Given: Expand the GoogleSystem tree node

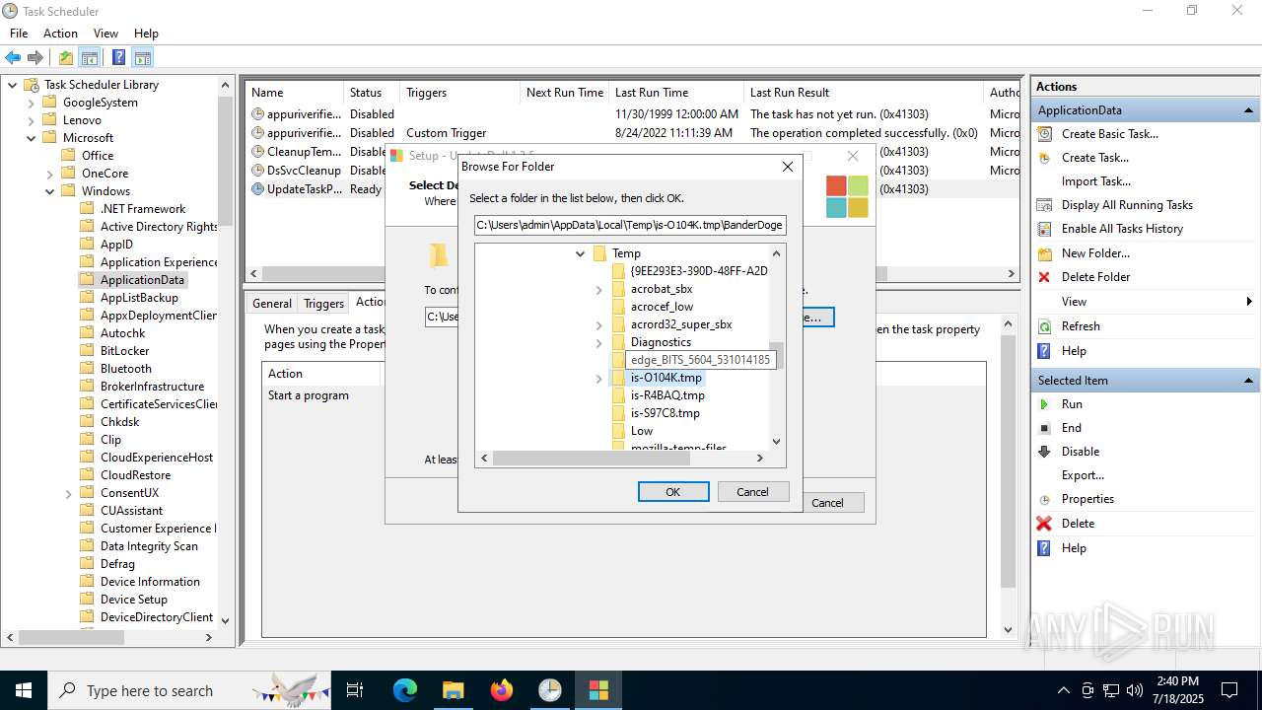Looking at the screenshot, I should point(31,103).
